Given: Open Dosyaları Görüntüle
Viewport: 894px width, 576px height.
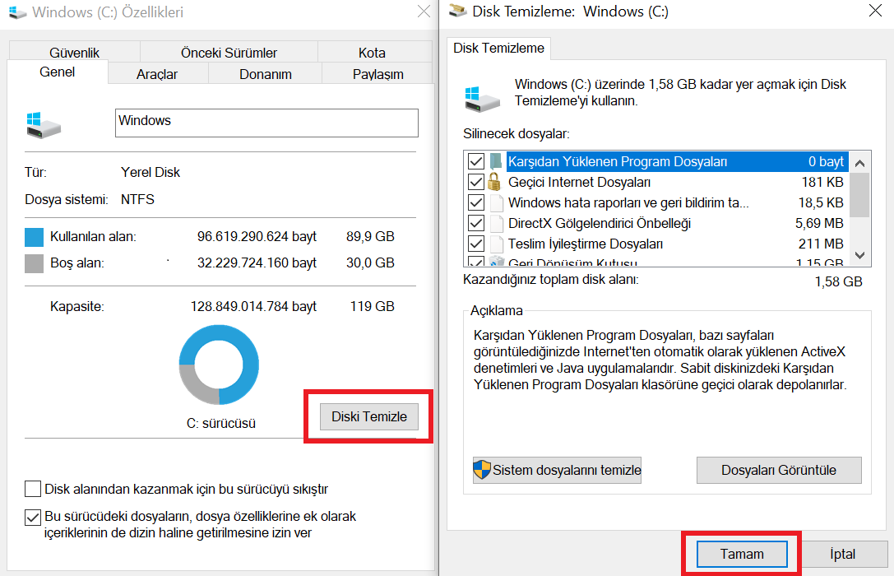Looking at the screenshot, I should tap(778, 470).
